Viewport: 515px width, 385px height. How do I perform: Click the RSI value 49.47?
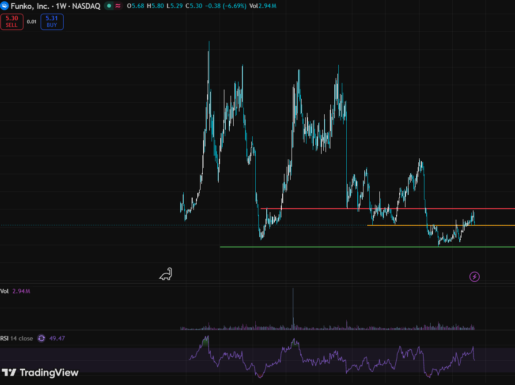click(57, 338)
